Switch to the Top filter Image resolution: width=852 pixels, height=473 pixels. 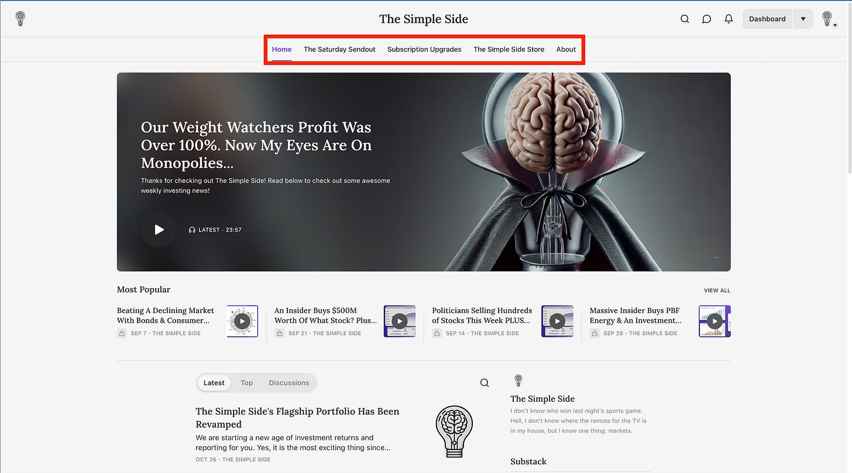247,383
